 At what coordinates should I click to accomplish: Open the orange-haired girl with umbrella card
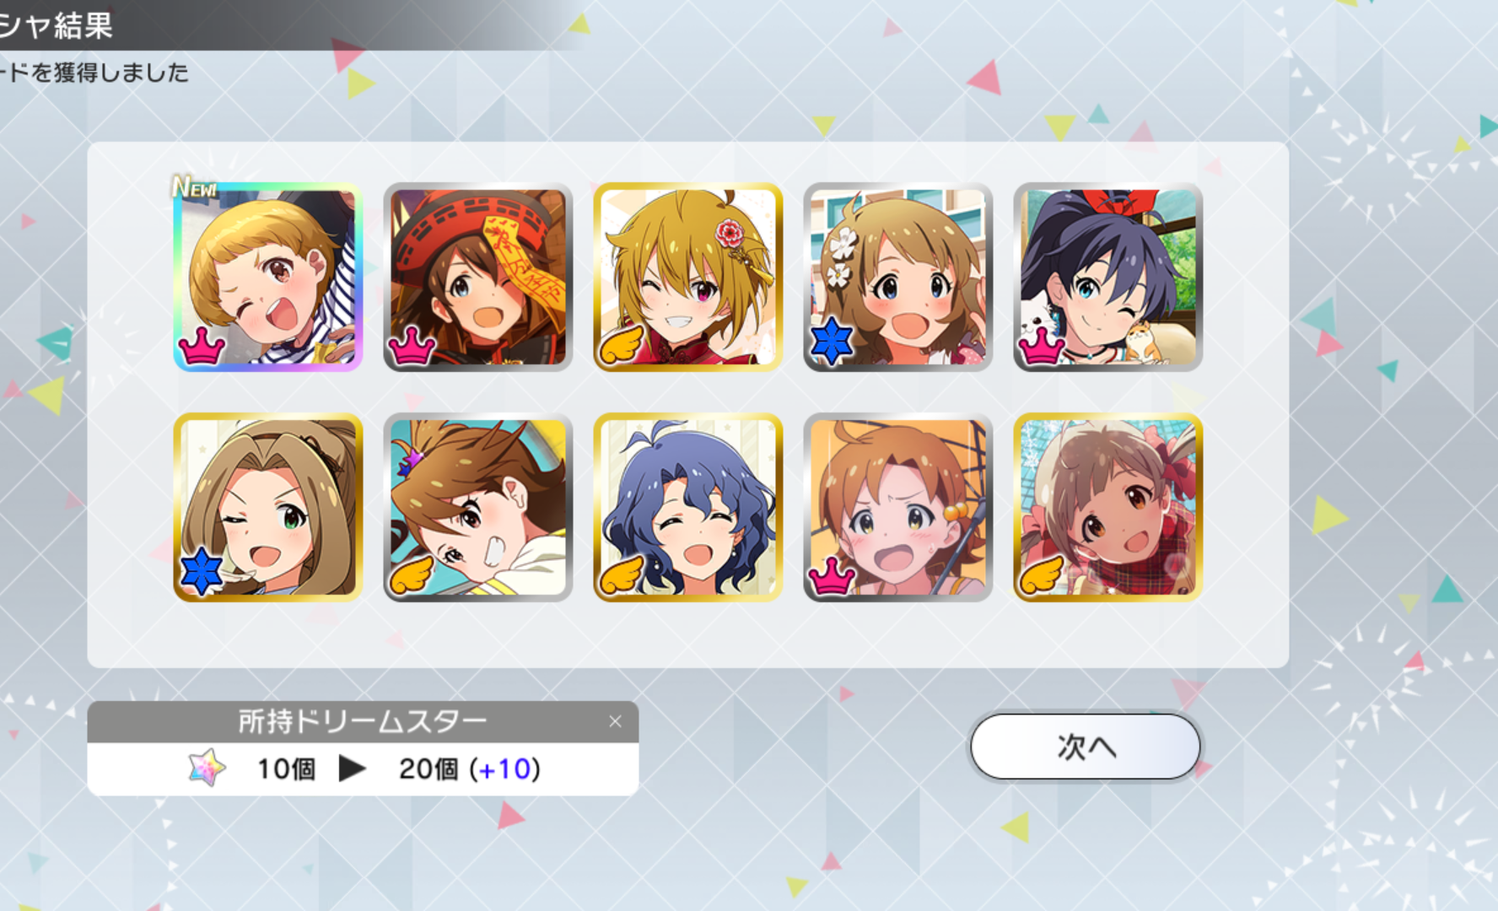pyautogui.click(x=898, y=507)
